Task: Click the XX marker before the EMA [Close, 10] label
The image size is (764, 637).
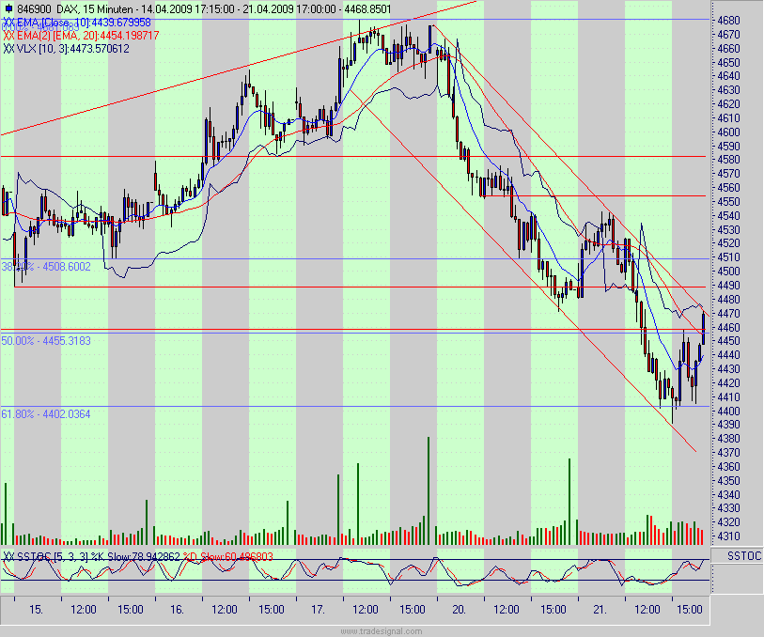Action: (x=9, y=21)
